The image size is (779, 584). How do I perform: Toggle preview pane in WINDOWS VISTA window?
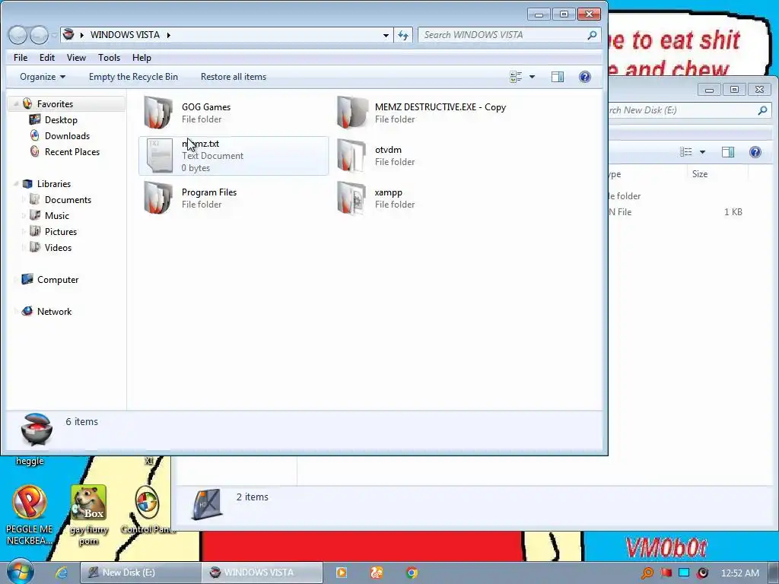[558, 77]
